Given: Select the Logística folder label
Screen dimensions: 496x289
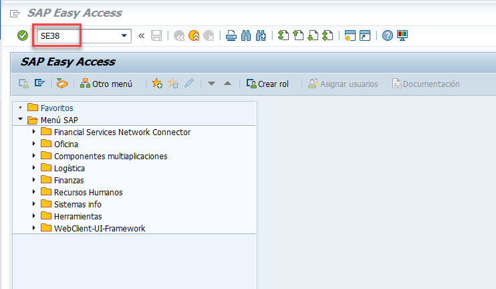Looking at the screenshot, I should click(70, 168).
